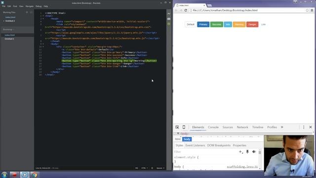Open the File menu in Brackets

[x=4, y=6]
